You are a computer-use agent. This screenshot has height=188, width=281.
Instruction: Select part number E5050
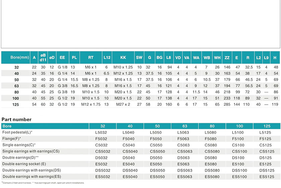[157, 164]
